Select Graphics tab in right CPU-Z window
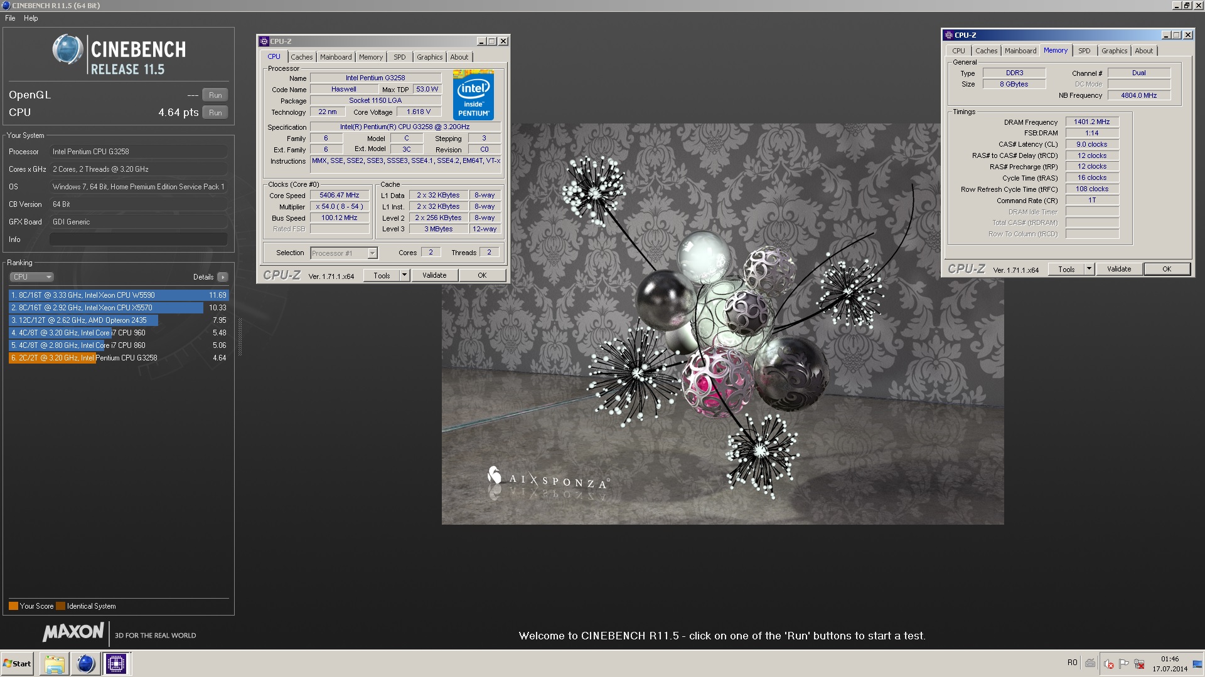 1115,51
